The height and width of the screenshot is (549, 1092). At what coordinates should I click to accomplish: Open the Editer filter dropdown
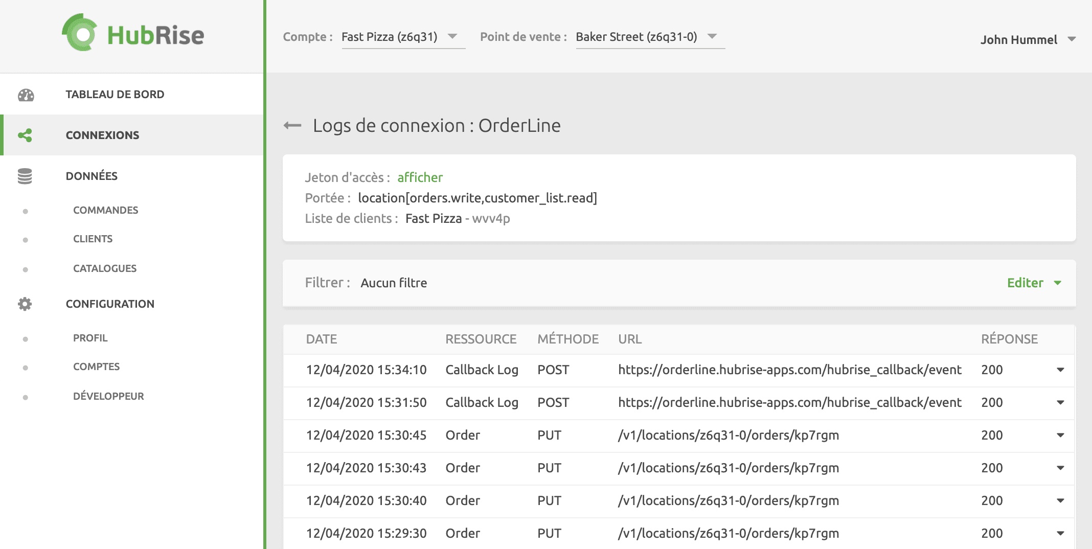tap(1034, 283)
